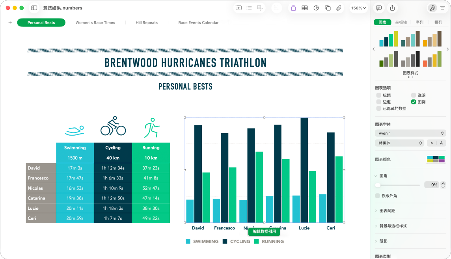Click the insert sheet toolbar icon
The height and width of the screenshot is (259, 451).
239,8
